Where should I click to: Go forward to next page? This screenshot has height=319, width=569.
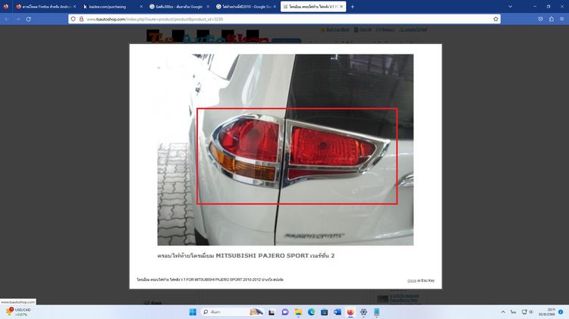(17, 19)
